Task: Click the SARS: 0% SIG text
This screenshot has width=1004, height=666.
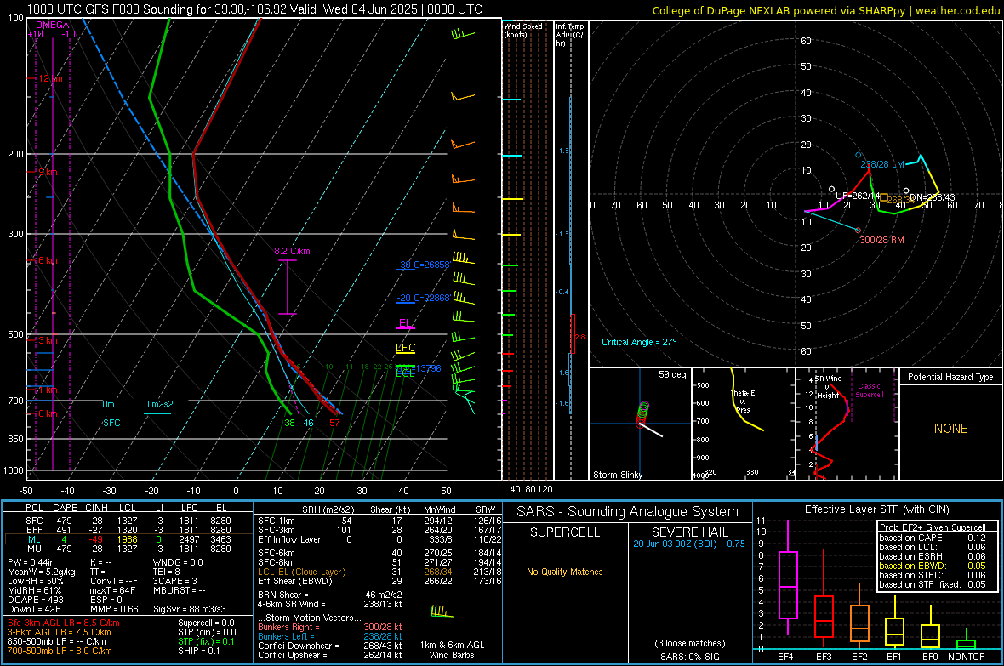Action: (689, 657)
